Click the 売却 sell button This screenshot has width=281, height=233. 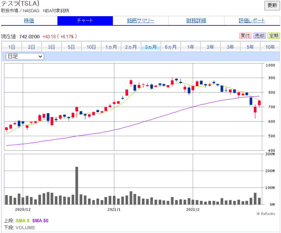[260, 36]
